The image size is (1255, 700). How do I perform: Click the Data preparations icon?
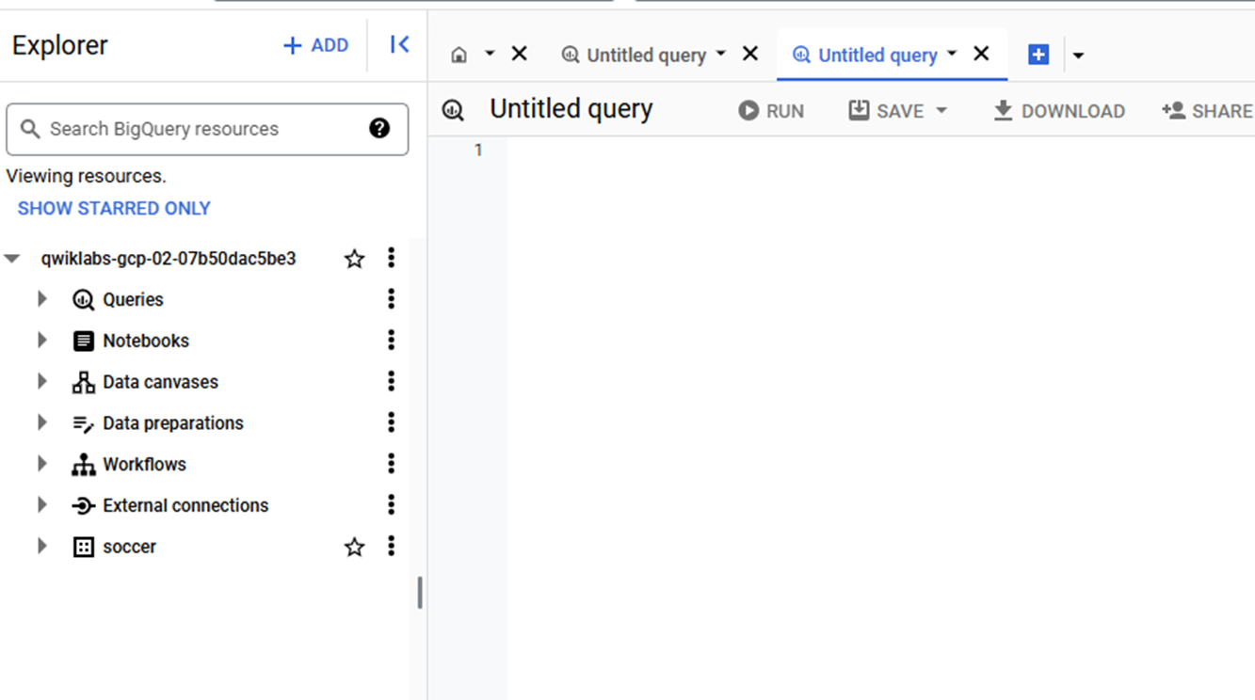click(x=84, y=423)
